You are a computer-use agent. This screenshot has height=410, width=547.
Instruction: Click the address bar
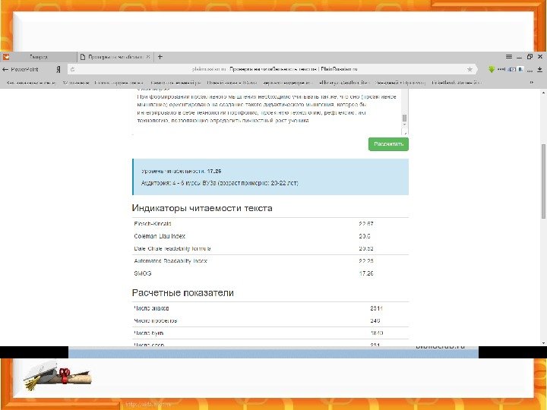[272, 69]
